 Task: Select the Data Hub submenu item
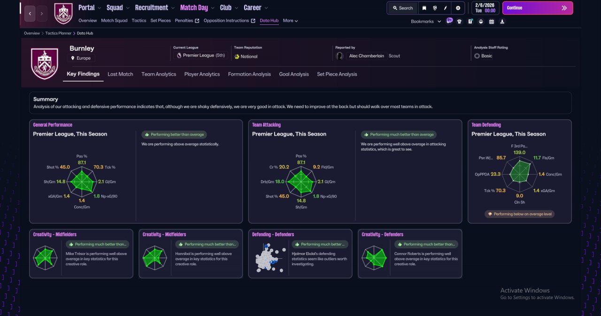269,21
